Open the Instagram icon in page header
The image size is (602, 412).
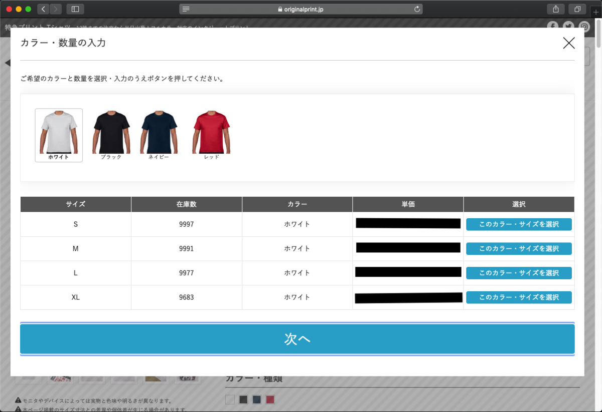[584, 26]
